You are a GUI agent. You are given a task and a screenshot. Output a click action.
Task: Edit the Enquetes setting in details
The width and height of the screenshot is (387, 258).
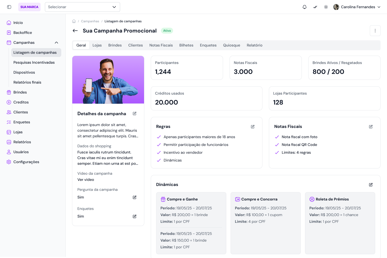tap(135, 216)
